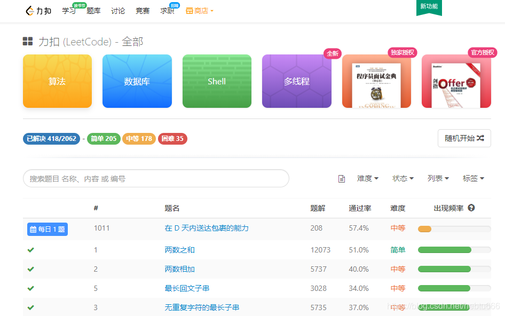Viewport: 505px width, 316px height.
Task: Click the 简单 205 badge
Action: coord(104,139)
